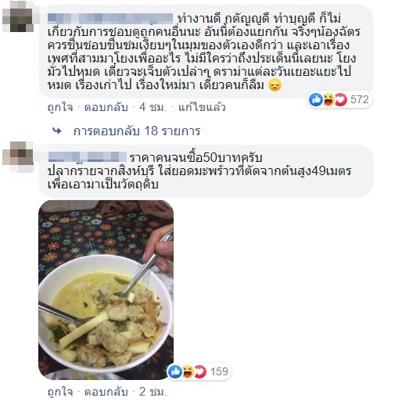Expand the 18 replies thread
The image size is (402, 405).
tap(137, 131)
